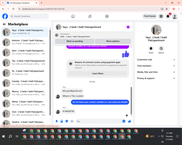Click More options button
The image size is (182, 145).
[x=113, y=41]
